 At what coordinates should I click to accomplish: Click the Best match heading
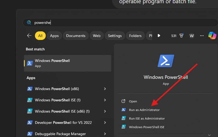point(35,49)
